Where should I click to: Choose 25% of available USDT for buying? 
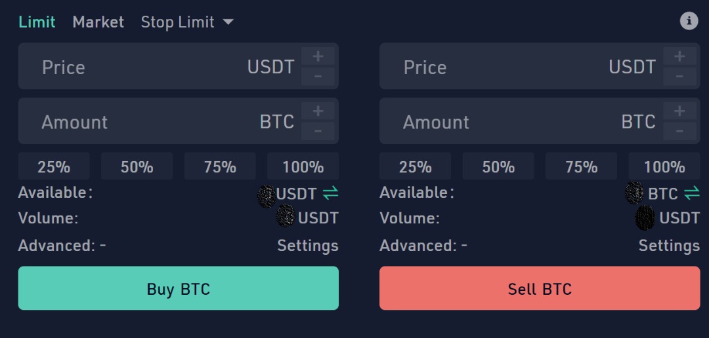coord(54,167)
